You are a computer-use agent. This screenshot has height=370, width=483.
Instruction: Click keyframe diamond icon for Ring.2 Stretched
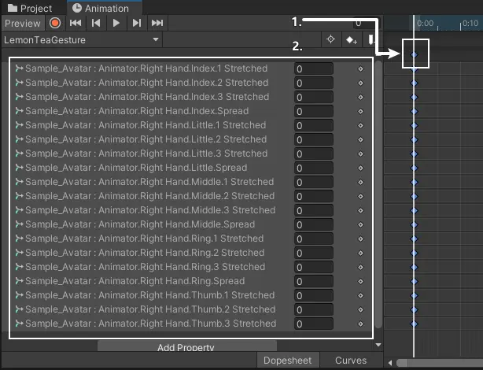(x=361, y=253)
